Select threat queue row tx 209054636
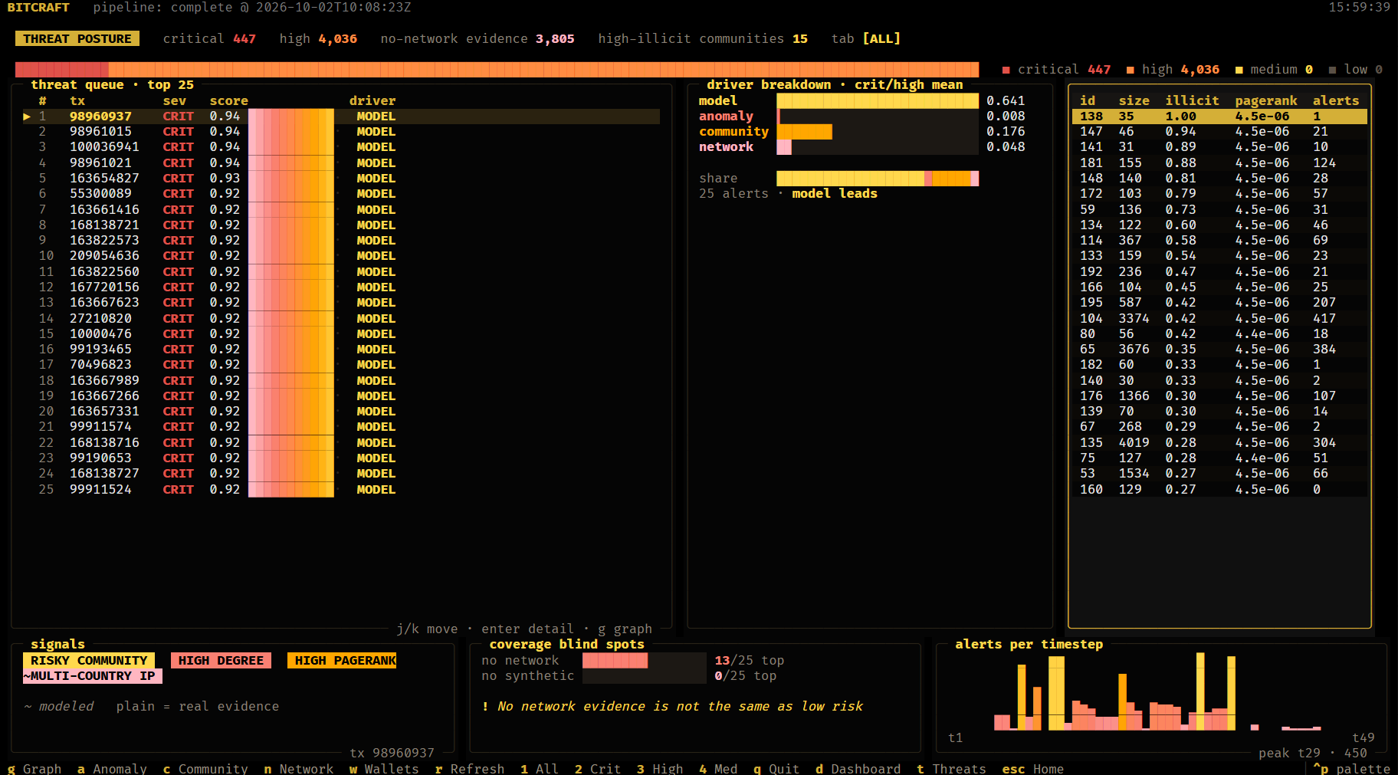 click(341, 255)
